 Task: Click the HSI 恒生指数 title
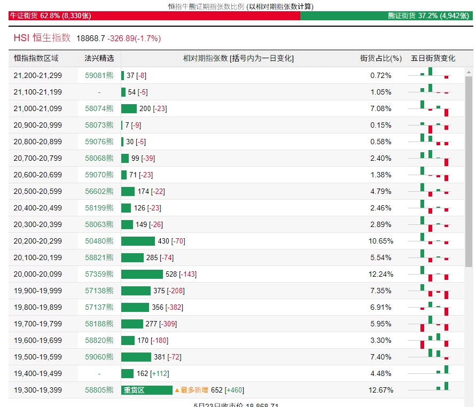[42, 38]
